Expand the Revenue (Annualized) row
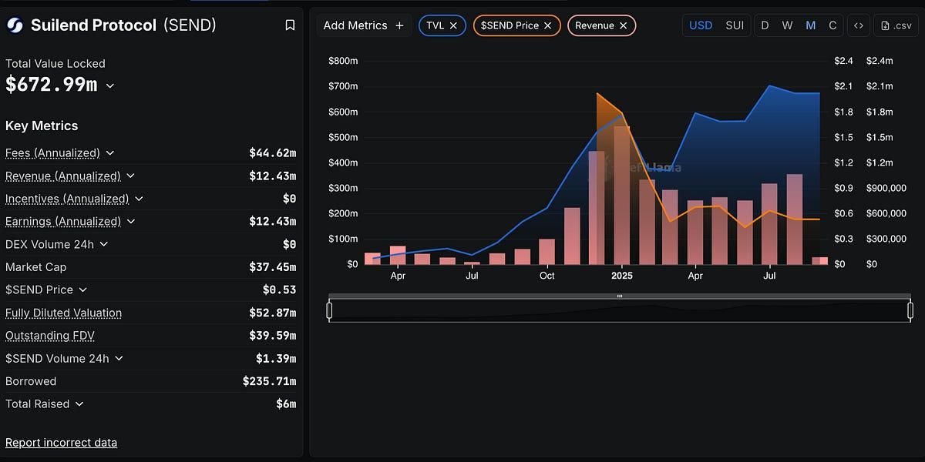Viewport: 925px width, 462px height. click(x=130, y=176)
